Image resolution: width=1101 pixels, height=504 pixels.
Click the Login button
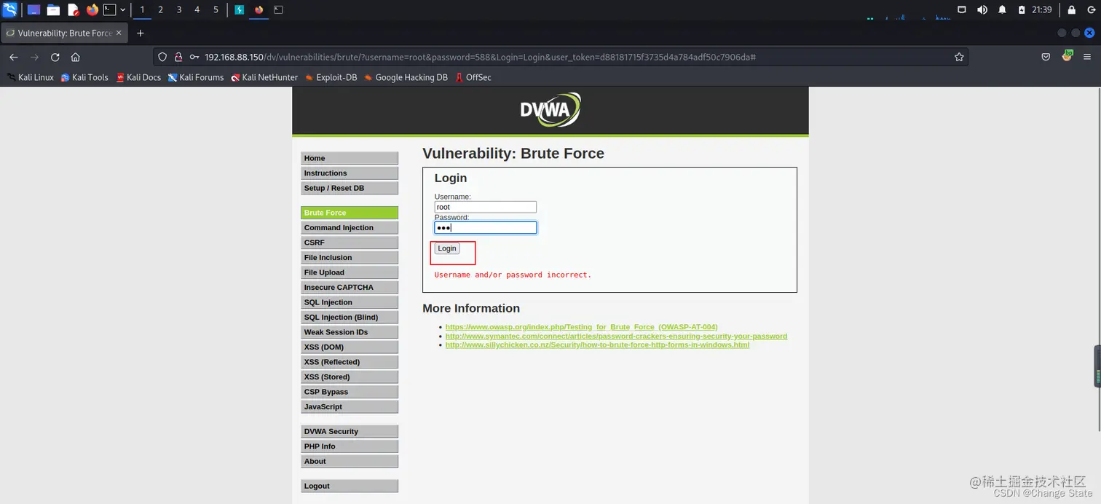447,248
